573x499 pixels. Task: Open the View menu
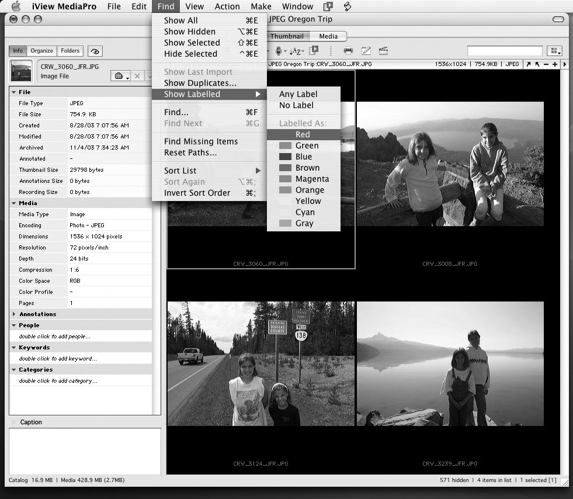click(x=195, y=6)
